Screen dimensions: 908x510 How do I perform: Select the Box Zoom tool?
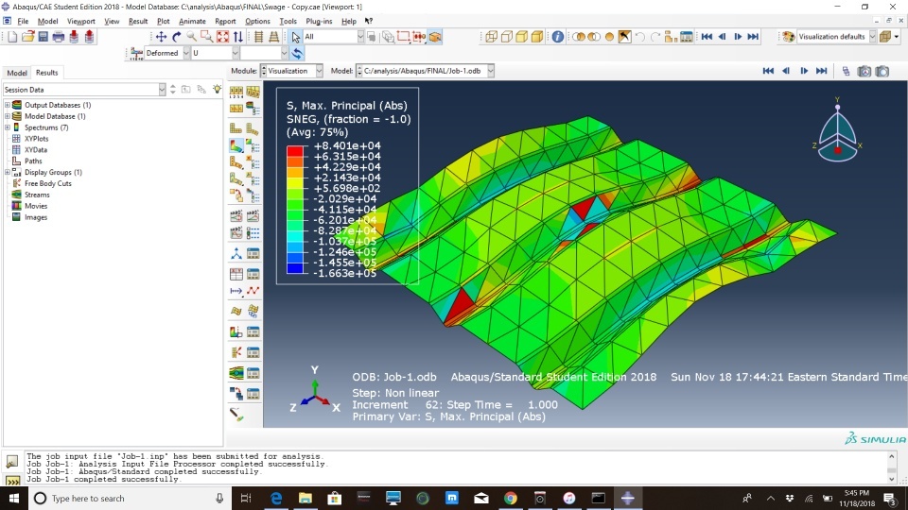(207, 37)
